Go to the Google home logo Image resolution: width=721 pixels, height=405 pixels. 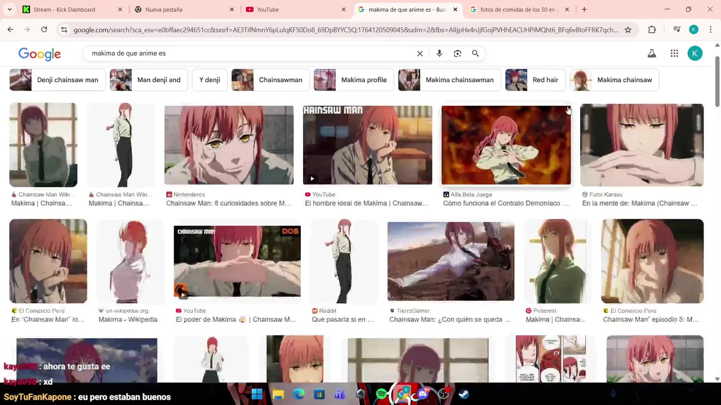click(x=39, y=54)
